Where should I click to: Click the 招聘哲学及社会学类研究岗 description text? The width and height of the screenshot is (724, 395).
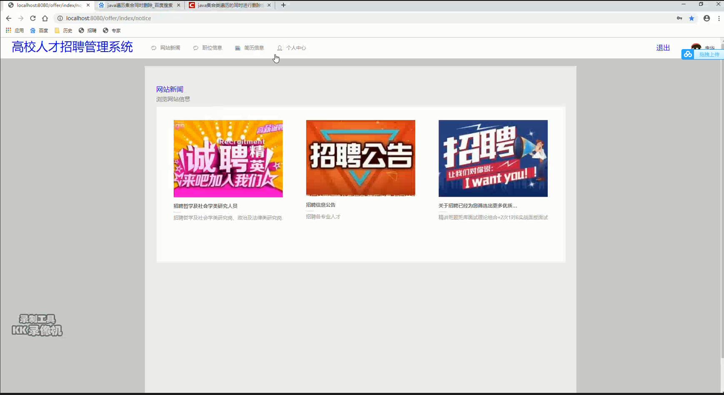pyautogui.click(x=228, y=218)
